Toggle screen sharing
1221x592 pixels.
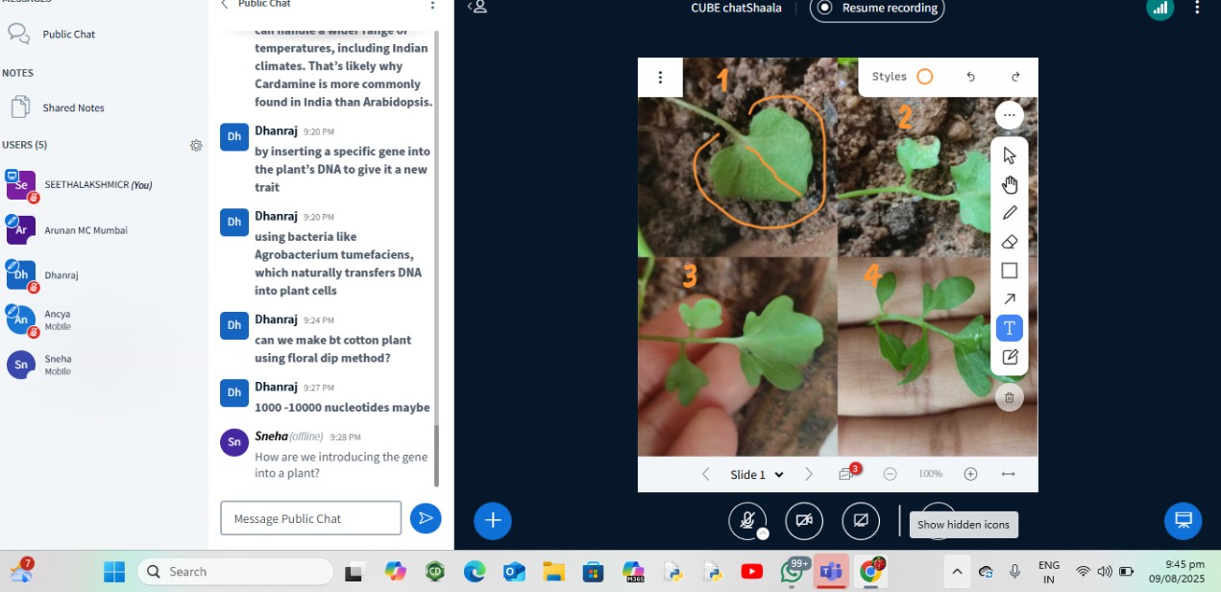pos(861,520)
